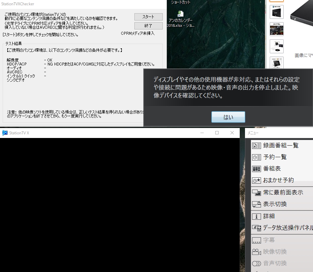Click the recorded programs list icon

click(x=257, y=146)
